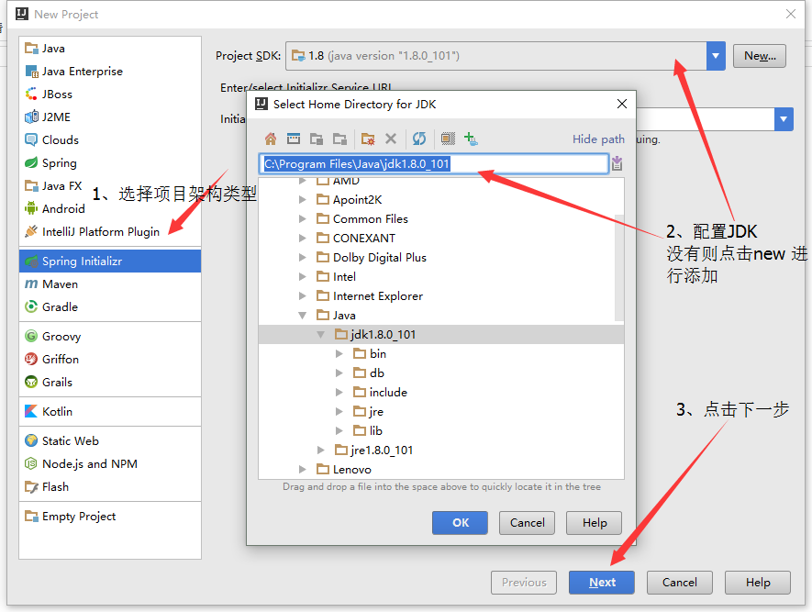Click Cancel in New Project window
Screen dimensions: 812x612
pyautogui.click(x=680, y=583)
